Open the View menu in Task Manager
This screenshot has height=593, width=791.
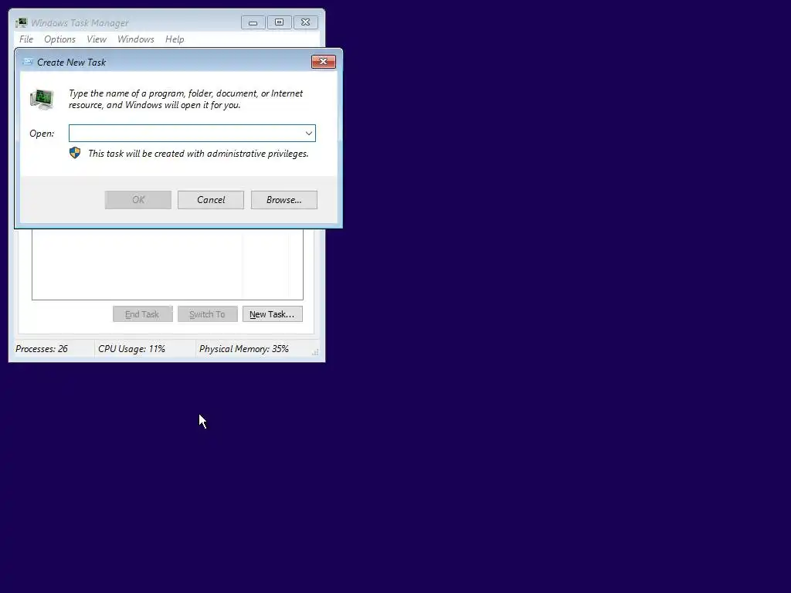click(x=97, y=39)
